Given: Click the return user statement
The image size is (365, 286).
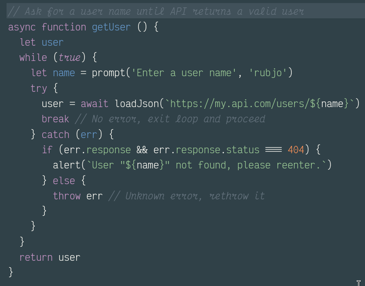Looking at the screenshot, I should tap(50, 257).
